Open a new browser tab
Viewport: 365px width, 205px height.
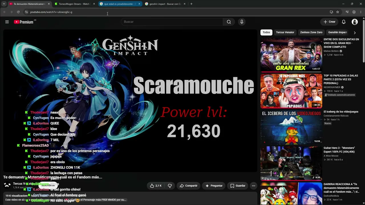191,4
